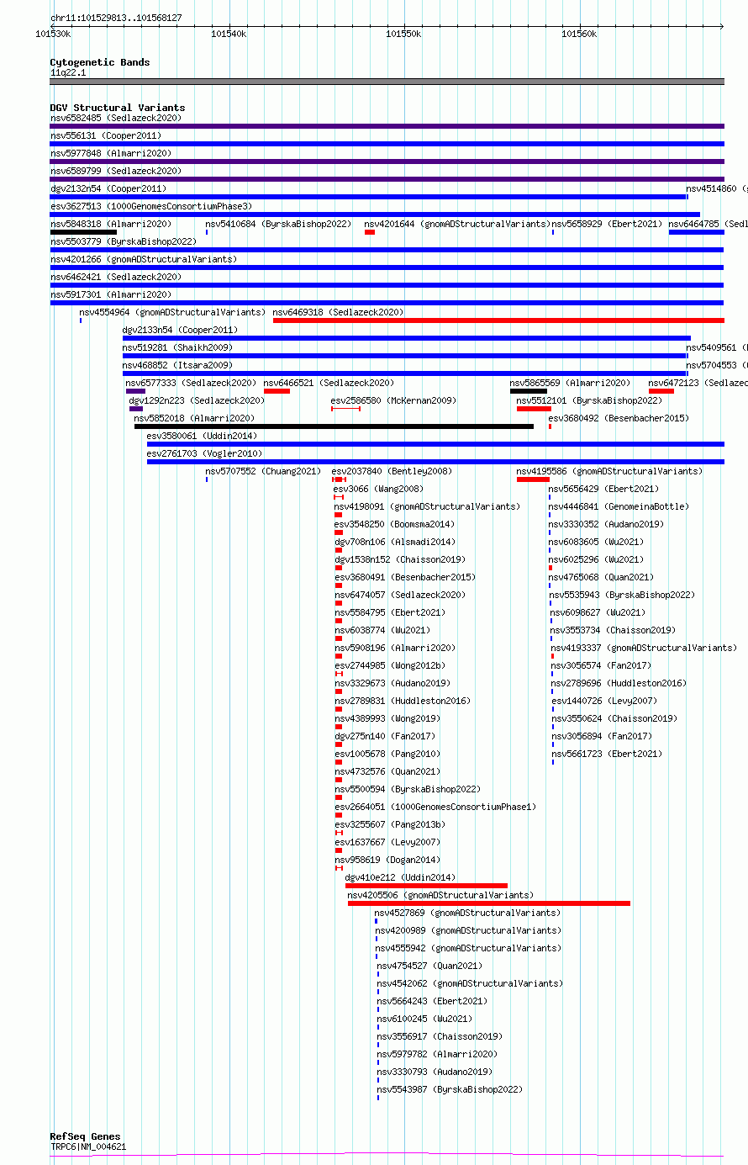The height and width of the screenshot is (1165, 748).
Task: Open nsv4527869 gnomADStructuralVariants variant
Action: 467,913
